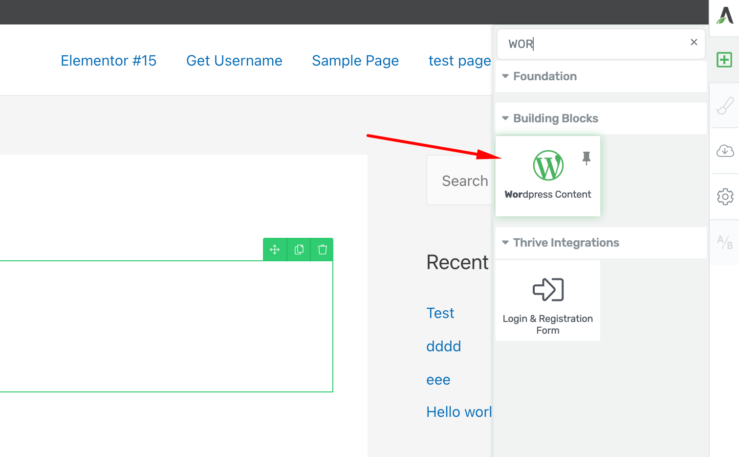Choose the Login & Registration Form element

(547, 300)
